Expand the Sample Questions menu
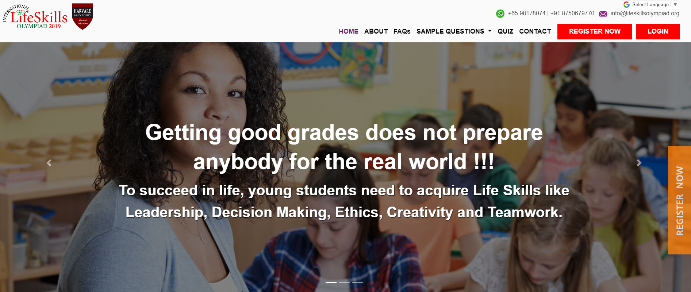 coord(454,31)
